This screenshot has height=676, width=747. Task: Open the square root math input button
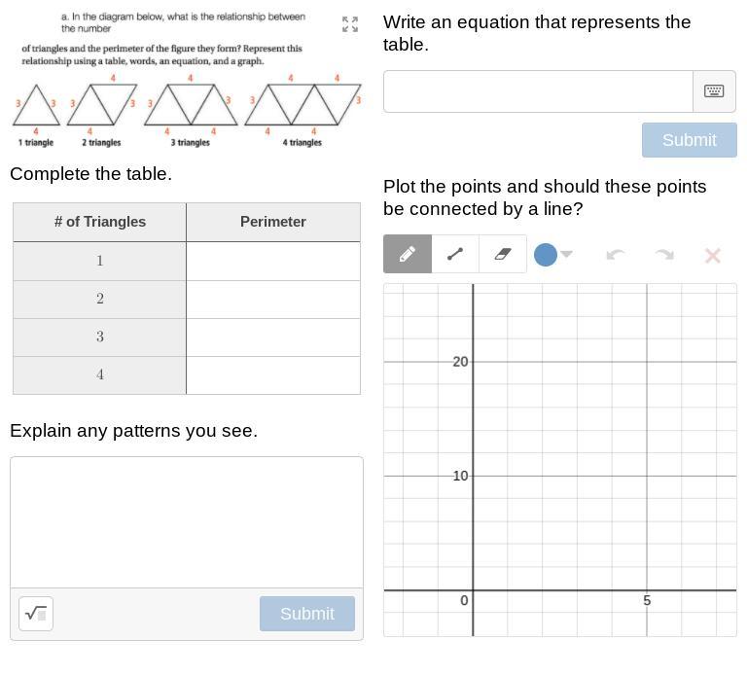click(36, 614)
